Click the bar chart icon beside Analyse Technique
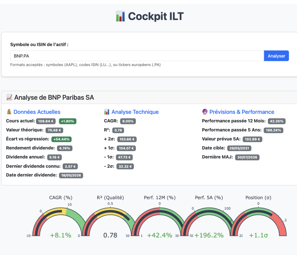 107,112
